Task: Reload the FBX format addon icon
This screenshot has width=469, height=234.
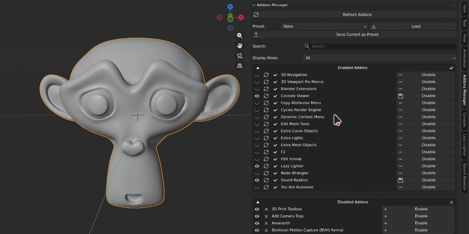Action: click(x=266, y=159)
